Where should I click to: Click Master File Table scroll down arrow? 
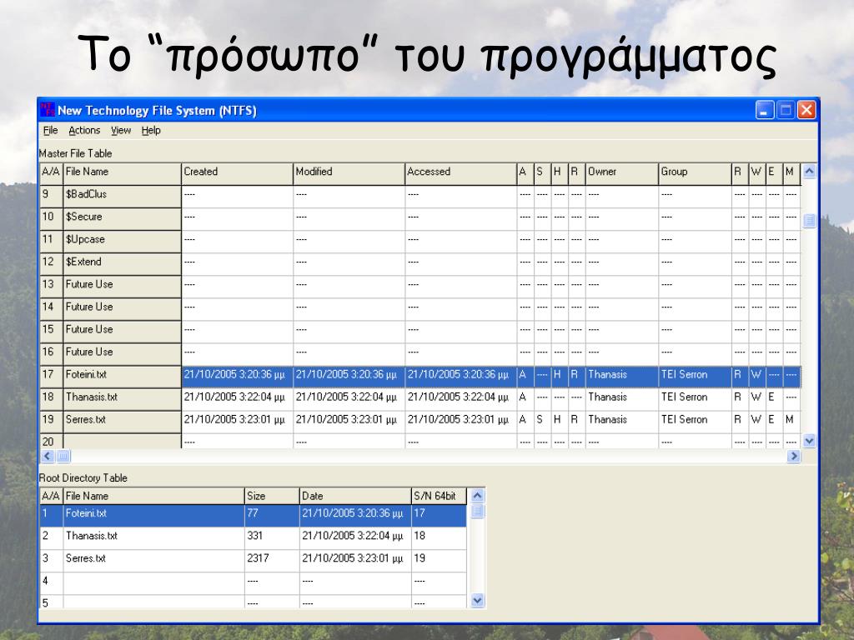(x=809, y=441)
